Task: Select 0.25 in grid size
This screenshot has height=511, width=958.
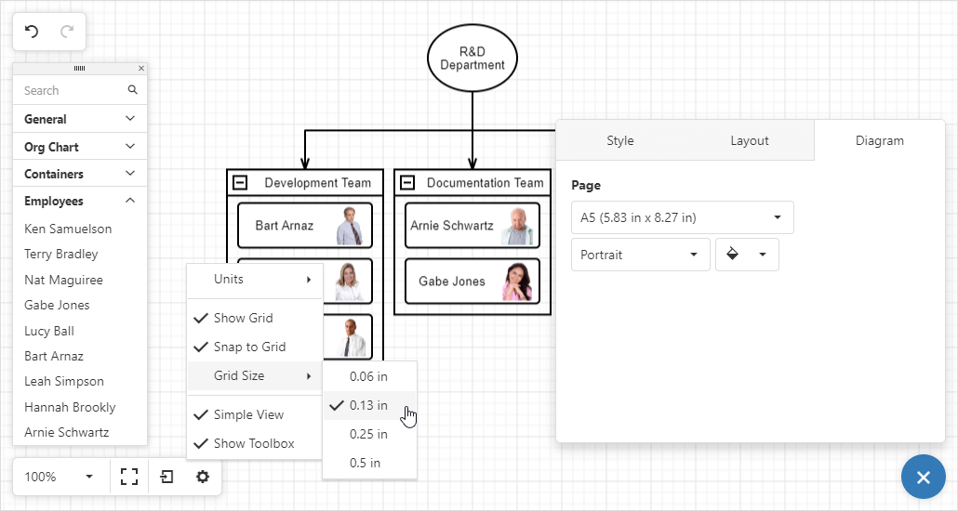Action: click(x=369, y=434)
